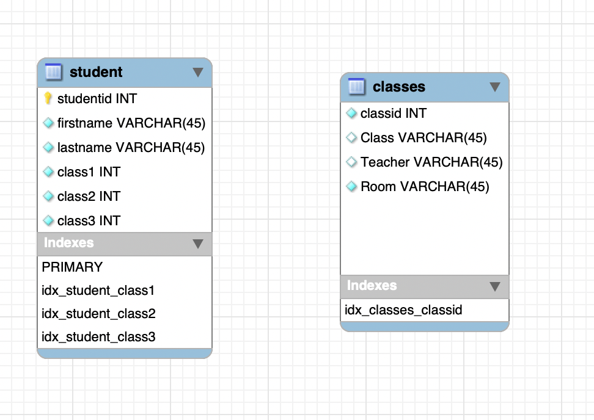The image size is (594, 420).
Task: Click the student table header icon
Action: point(54,71)
